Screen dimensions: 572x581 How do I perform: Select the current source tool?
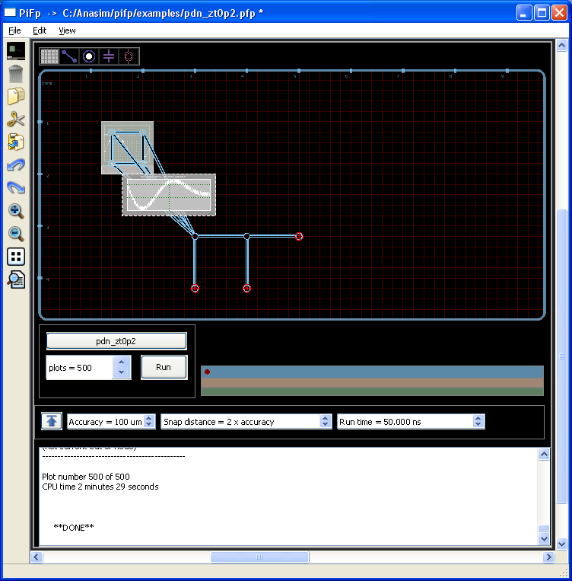129,56
